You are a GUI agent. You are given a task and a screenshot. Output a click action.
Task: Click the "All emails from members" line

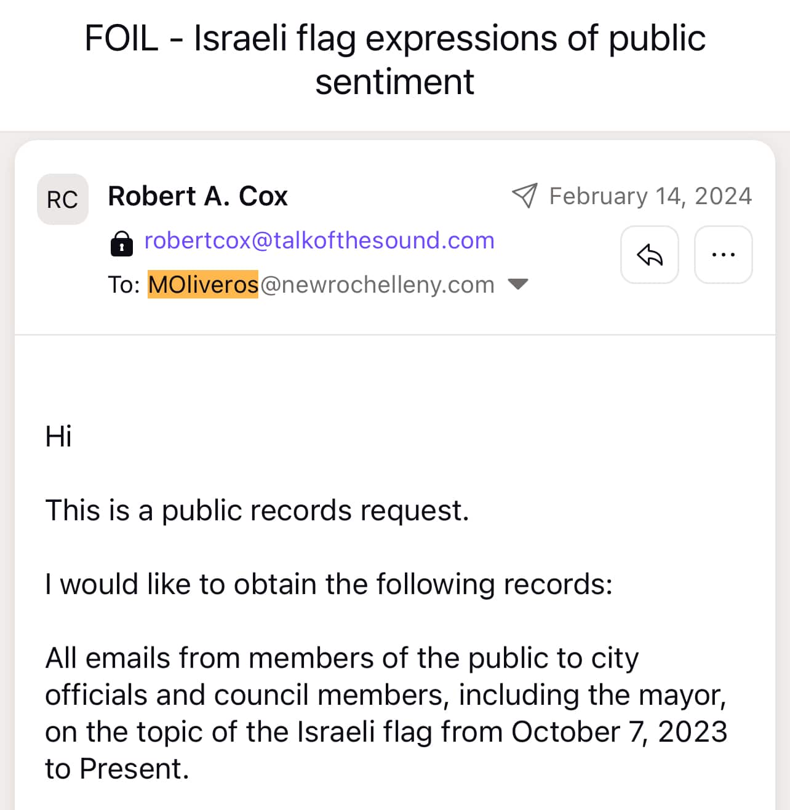click(341, 658)
